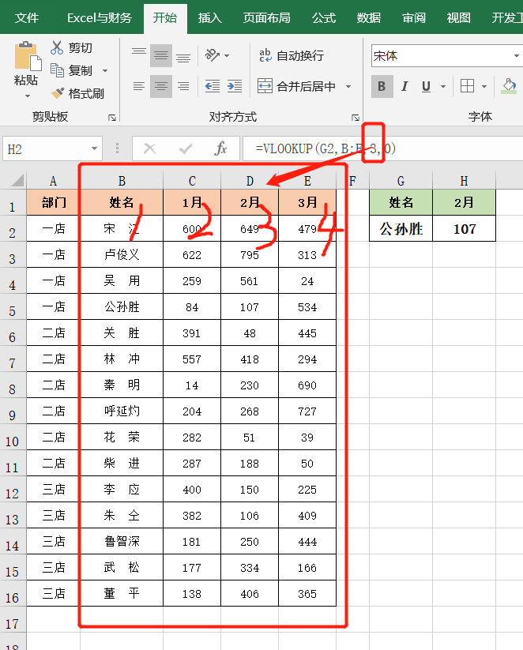Open the underline style dropdown arrow
This screenshot has height=650, width=523.
click(x=443, y=87)
